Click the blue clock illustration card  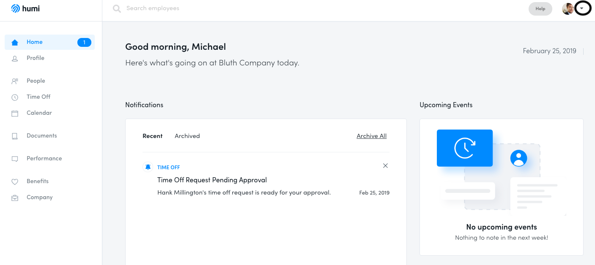coord(465,148)
